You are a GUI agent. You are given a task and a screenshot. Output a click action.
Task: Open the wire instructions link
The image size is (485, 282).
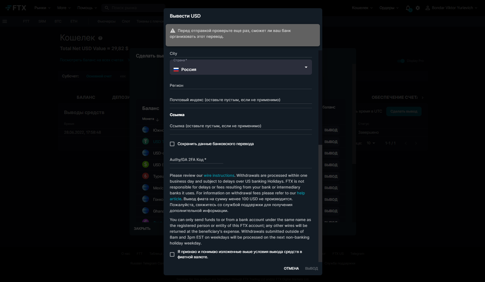(219, 176)
